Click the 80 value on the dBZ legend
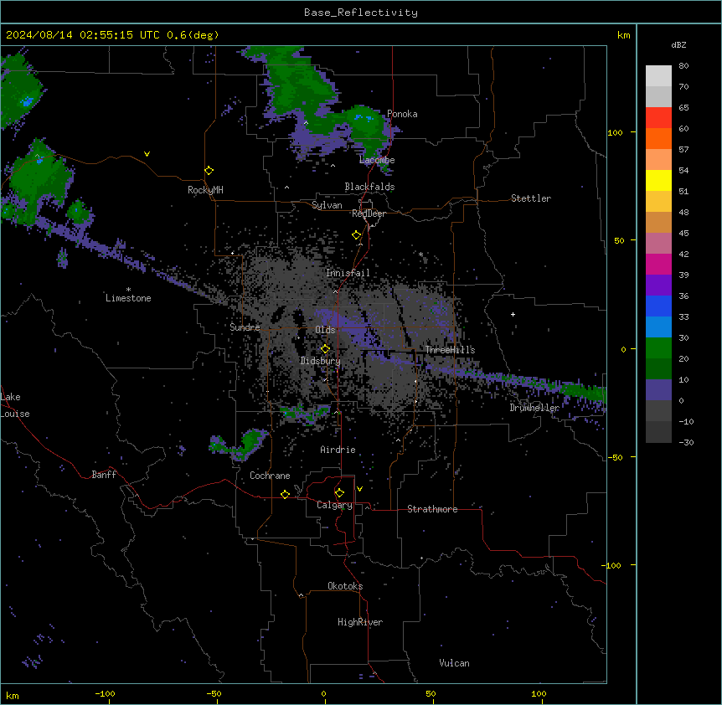Screen dimensions: 722x705 click(683, 66)
